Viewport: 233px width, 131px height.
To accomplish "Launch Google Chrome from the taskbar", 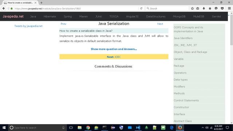I will click(88, 128).
